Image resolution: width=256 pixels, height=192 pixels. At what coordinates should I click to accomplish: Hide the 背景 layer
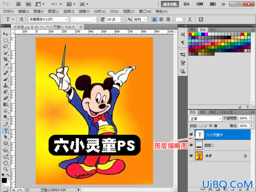pos(191,155)
